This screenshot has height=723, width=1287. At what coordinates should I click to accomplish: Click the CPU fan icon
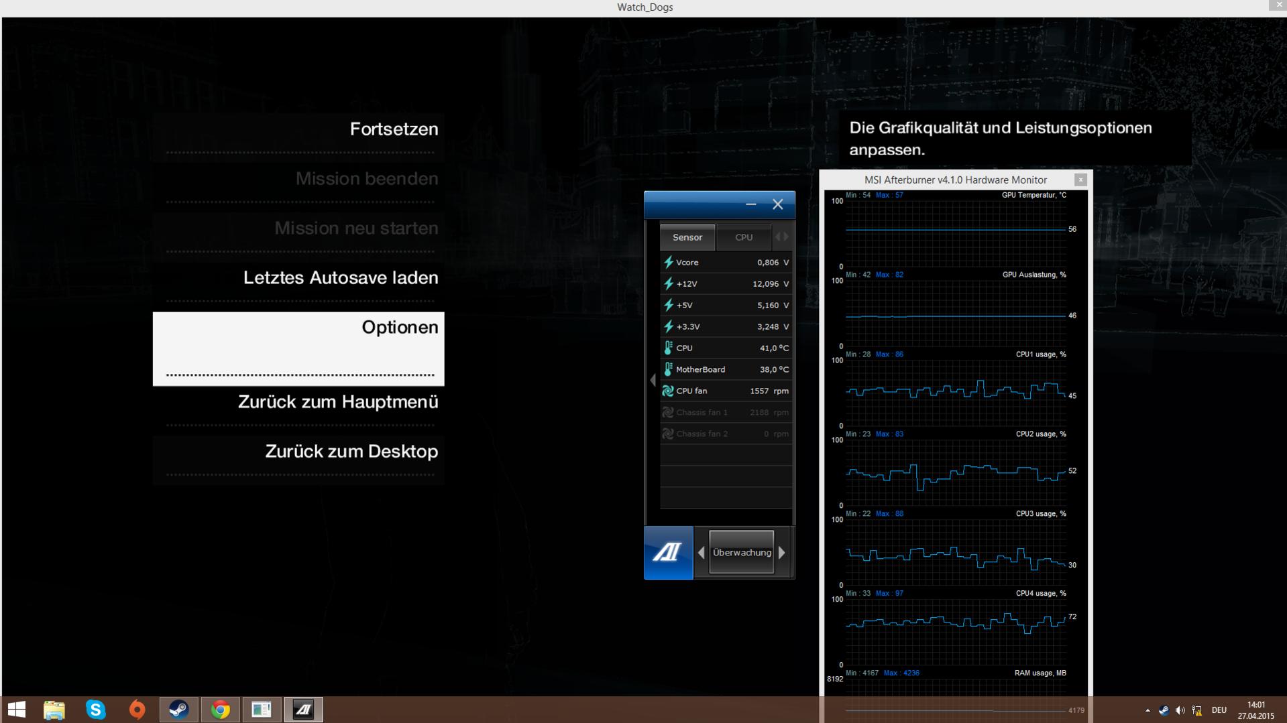668,391
